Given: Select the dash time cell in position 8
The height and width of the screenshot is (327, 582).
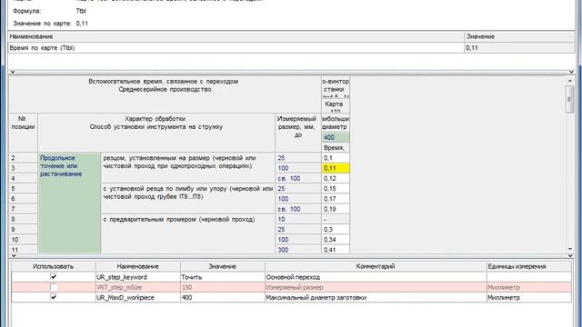Looking at the screenshot, I should [336, 219].
